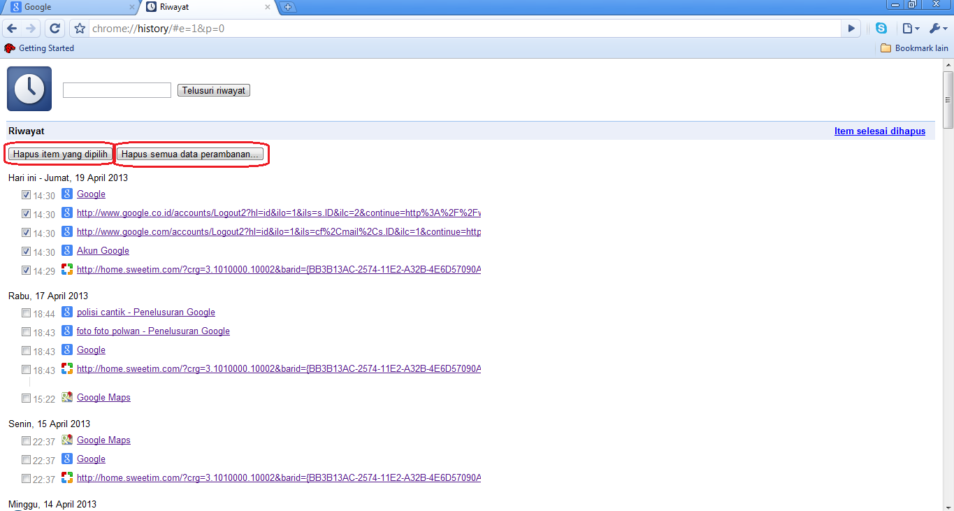Viewport: 954px width, 511px height.
Task: Open the Google link at 18:43
Action: click(91, 350)
